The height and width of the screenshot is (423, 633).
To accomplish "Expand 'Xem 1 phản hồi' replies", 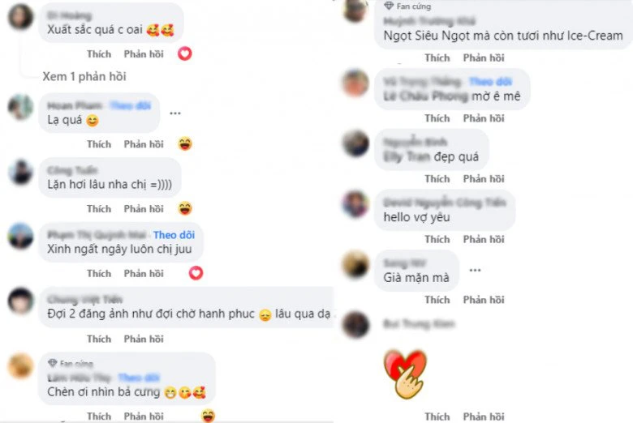I will [x=84, y=77].
